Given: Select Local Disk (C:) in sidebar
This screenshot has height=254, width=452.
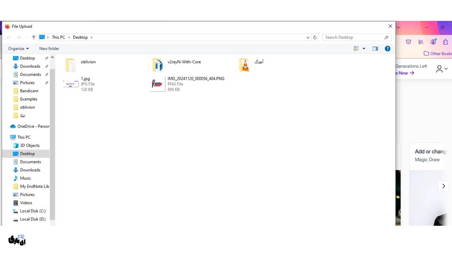Looking at the screenshot, I should 32,211.
